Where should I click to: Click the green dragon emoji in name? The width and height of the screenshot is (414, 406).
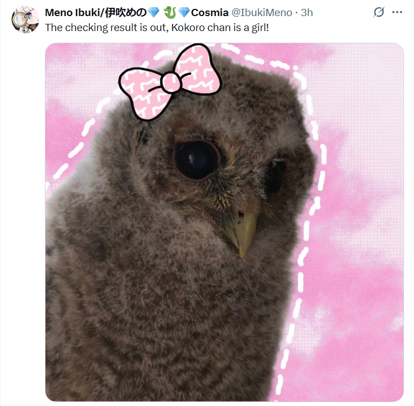pos(170,12)
